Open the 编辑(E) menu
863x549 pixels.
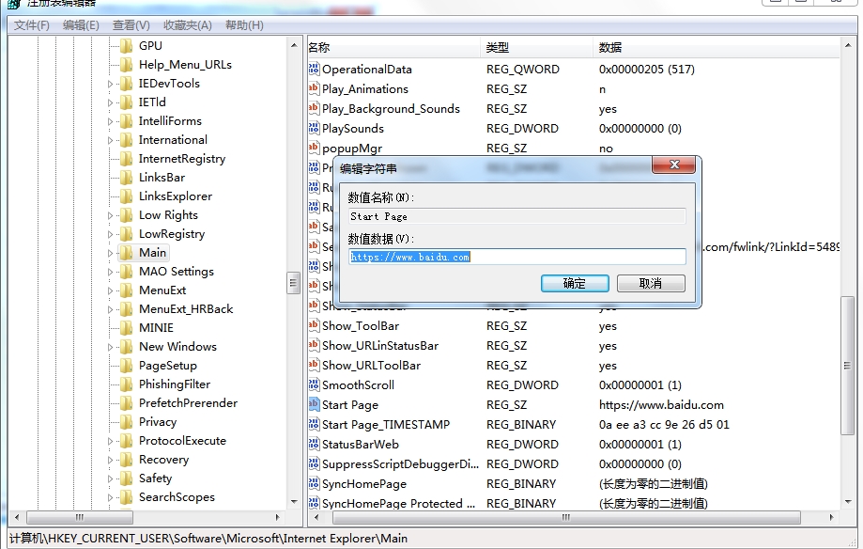pyautogui.click(x=81, y=25)
